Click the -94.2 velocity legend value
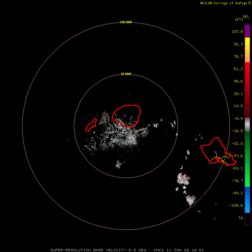252x252 pixels. [x=237, y=193]
